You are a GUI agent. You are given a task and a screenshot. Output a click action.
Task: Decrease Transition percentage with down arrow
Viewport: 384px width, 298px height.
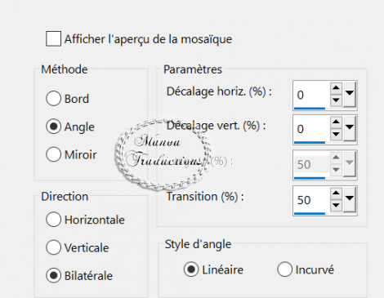pos(336,206)
